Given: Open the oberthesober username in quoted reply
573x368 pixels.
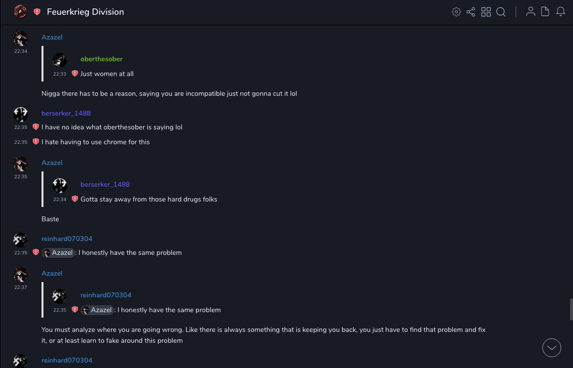Looking at the screenshot, I should [101, 59].
